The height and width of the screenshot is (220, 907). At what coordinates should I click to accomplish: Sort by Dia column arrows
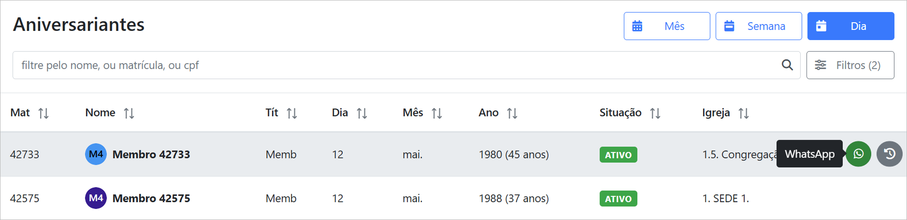click(362, 113)
